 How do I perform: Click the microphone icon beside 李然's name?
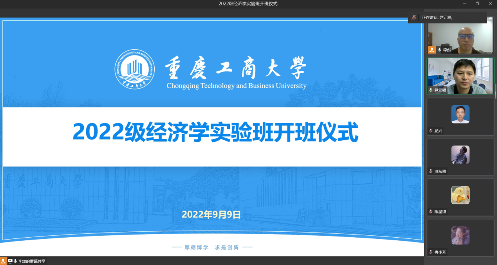(439, 50)
